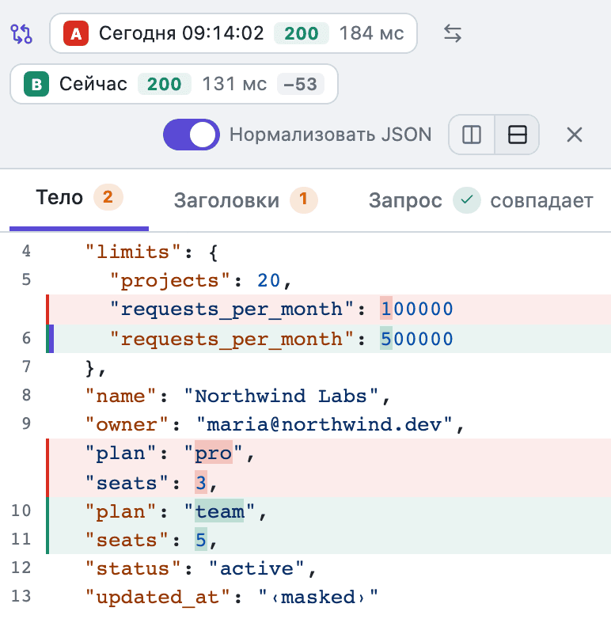Click the green B badge
611x619 pixels.
pos(36,84)
